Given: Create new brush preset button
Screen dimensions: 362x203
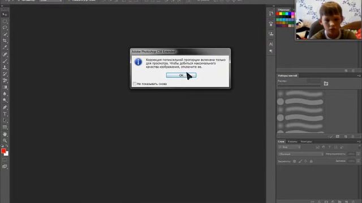Looking at the screenshot, I should click(x=346, y=136).
